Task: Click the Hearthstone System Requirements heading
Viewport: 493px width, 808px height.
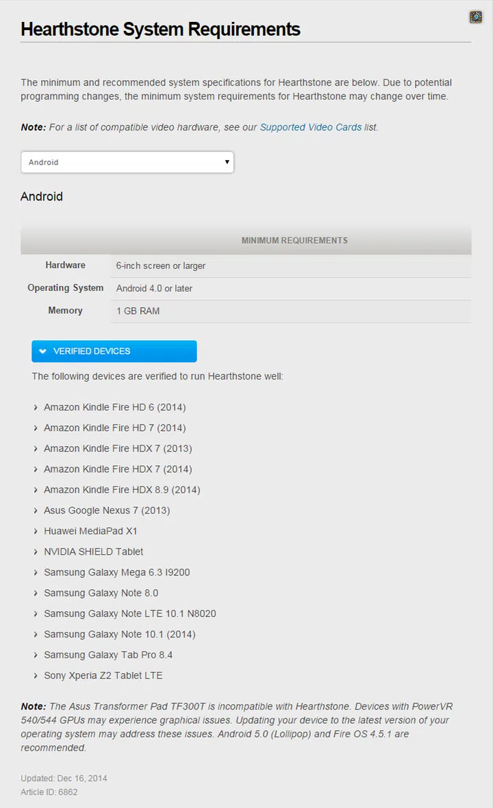Action: point(160,29)
